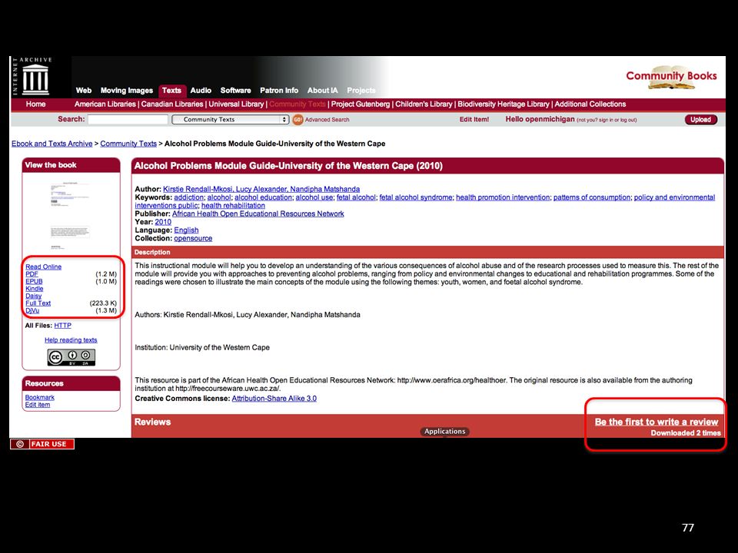
Task: Open the Software tab
Action: (x=235, y=91)
